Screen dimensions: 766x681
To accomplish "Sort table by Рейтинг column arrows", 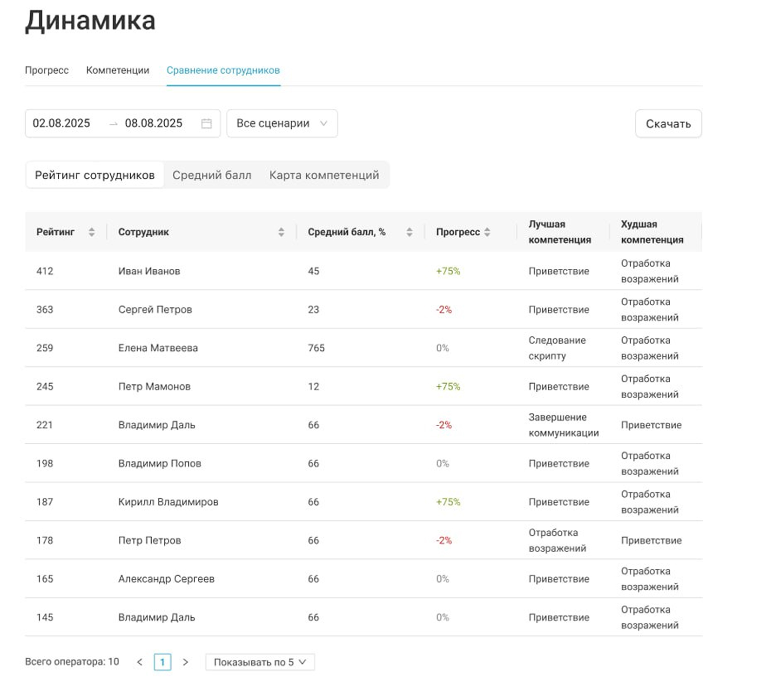I will tap(92, 232).
